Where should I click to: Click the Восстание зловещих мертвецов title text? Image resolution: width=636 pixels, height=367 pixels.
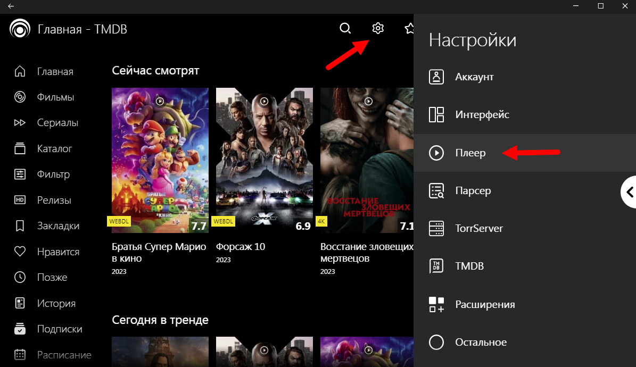367,252
